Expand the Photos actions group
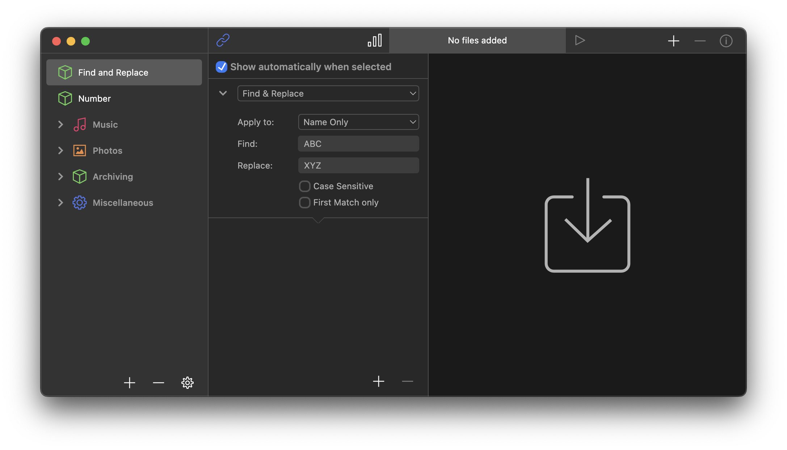 [60, 150]
